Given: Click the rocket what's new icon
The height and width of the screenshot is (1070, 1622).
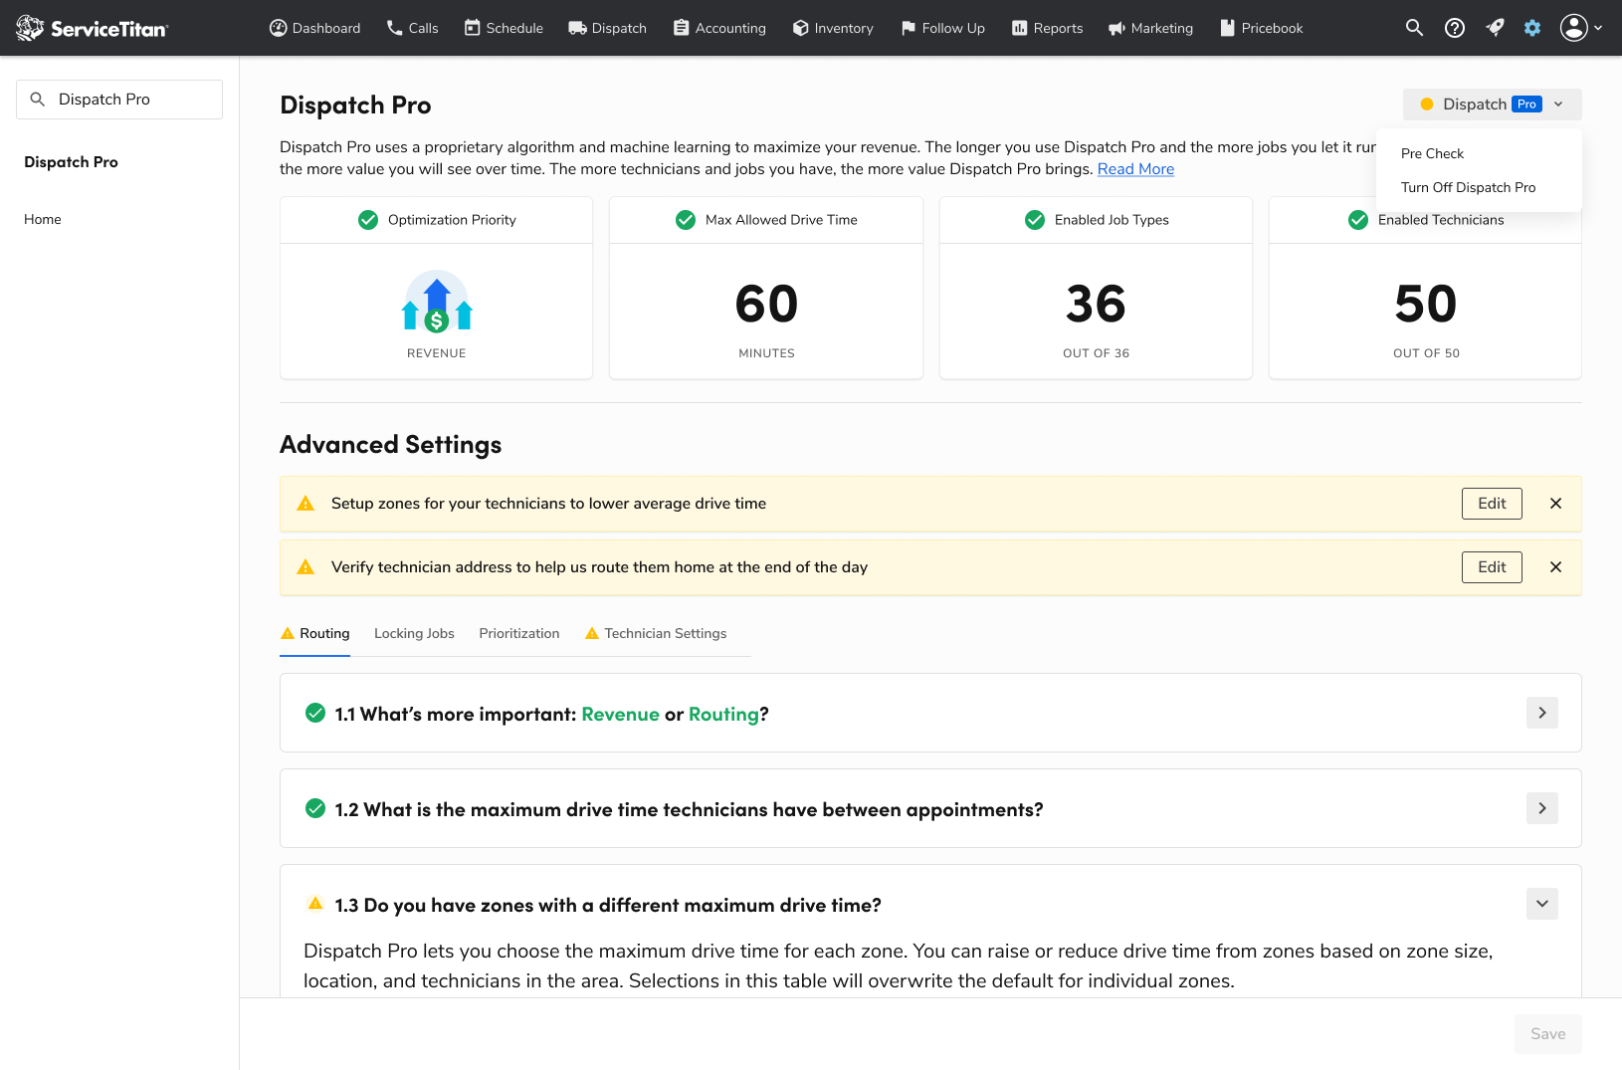Looking at the screenshot, I should pos(1495,28).
